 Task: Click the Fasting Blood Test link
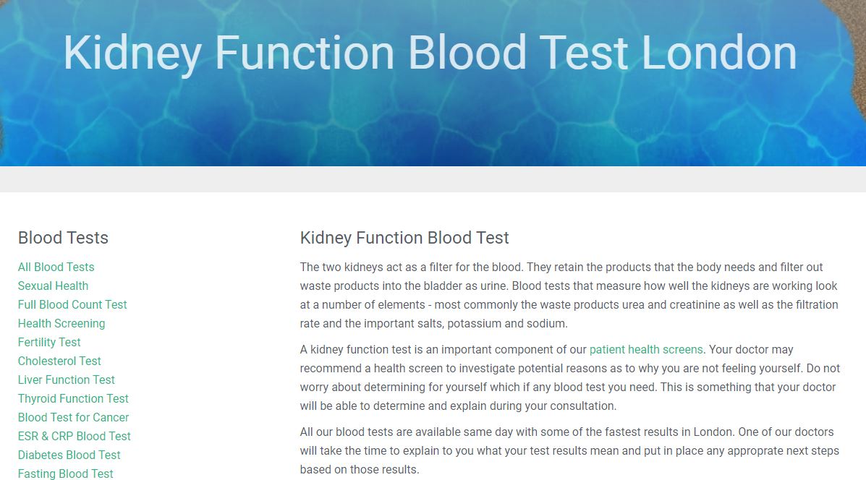(x=65, y=473)
